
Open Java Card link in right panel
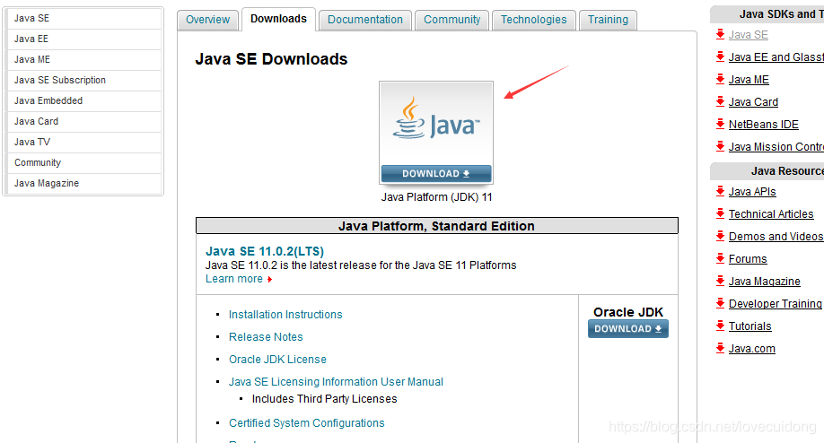tap(753, 102)
